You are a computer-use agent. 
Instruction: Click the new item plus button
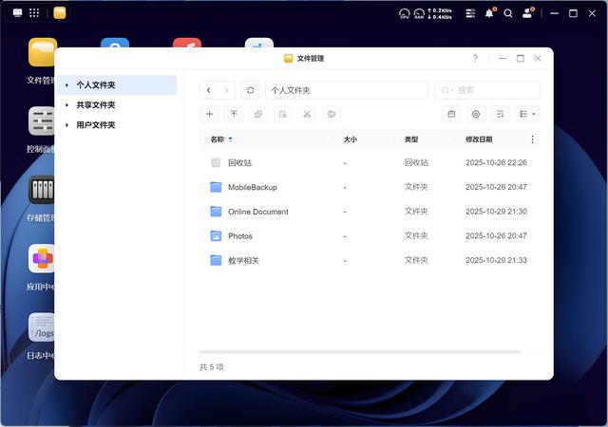tap(209, 114)
